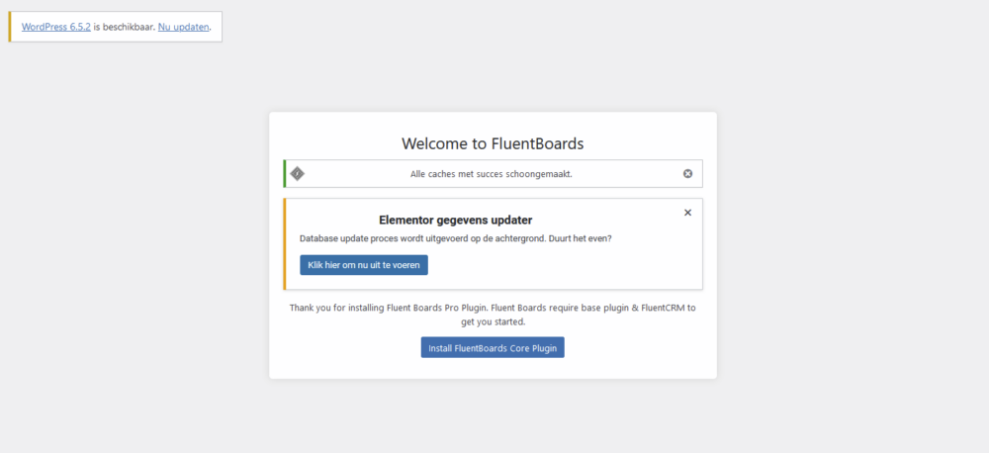Install FluentBoards Core Plugin

point(493,347)
